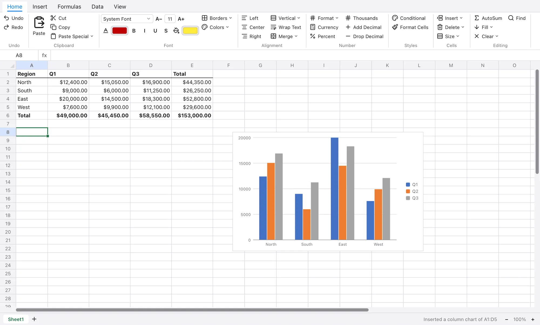Open the View tab
540x325 pixels.
click(120, 6)
